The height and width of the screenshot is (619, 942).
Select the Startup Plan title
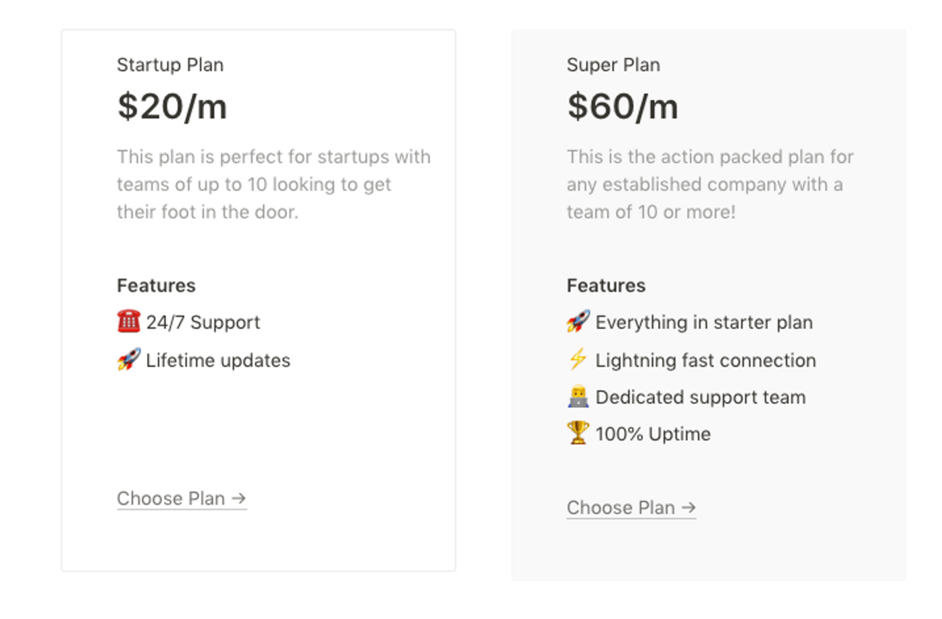[x=169, y=64]
